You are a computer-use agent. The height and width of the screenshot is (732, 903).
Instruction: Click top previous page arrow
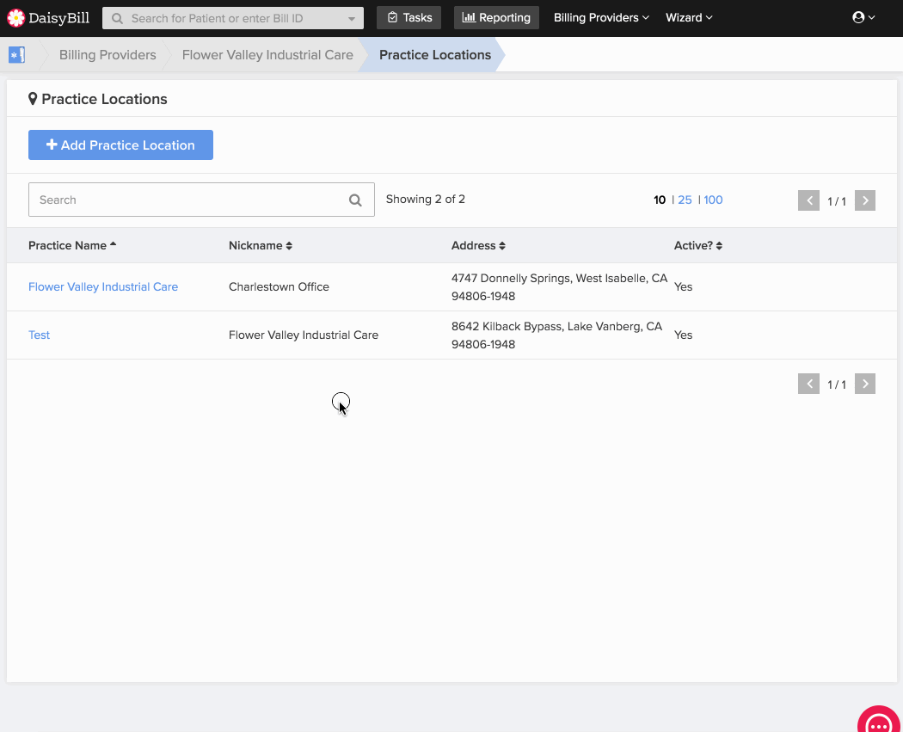pos(808,200)
